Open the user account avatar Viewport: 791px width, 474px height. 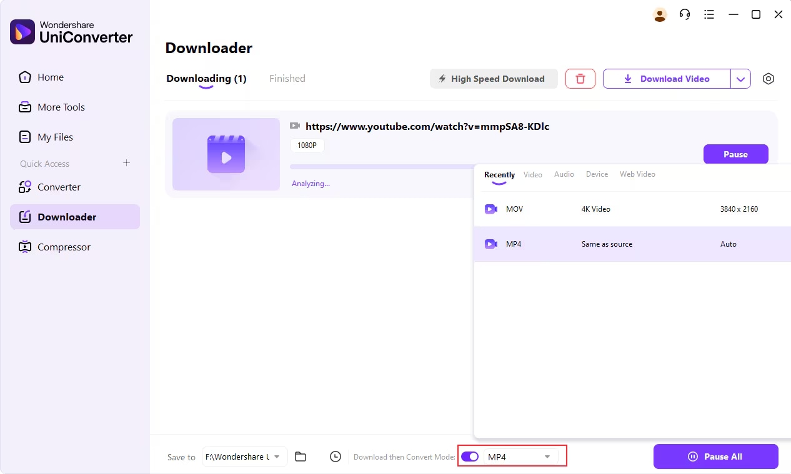tap(660, 14)
